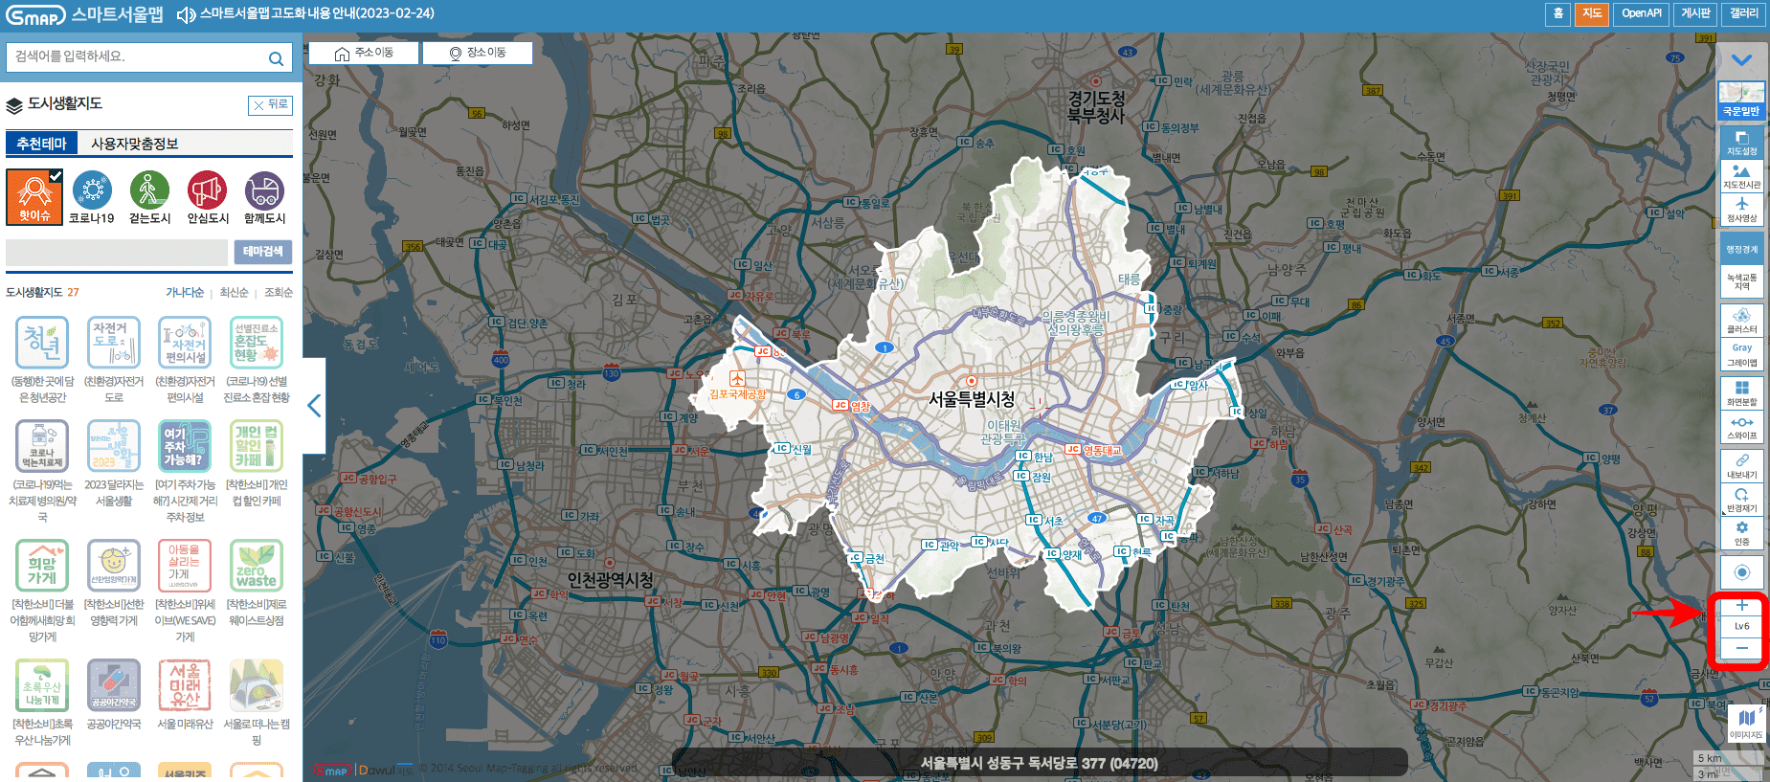This screenshot has width=1770, height=782.
Task: Open 2023 달라지는 서울생활 theme
Action: pos(114,446)
